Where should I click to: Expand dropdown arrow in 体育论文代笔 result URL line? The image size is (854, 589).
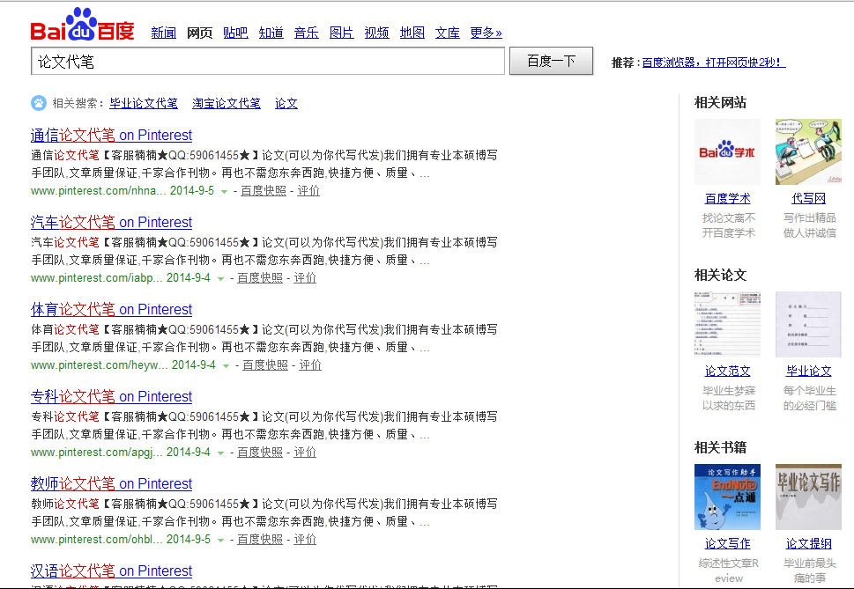[226, 365]
